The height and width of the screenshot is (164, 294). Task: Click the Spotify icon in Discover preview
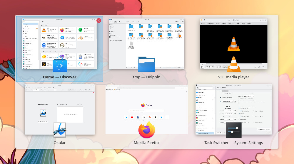point(81,30)
